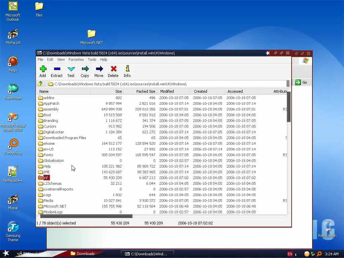344x258 pixels.
Task: Click the vertical scrollbar thumb
Action: pyautogui.click(x=289, y=106)
